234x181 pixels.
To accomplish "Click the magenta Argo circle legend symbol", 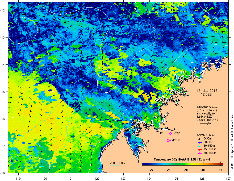I will (170, 133).
